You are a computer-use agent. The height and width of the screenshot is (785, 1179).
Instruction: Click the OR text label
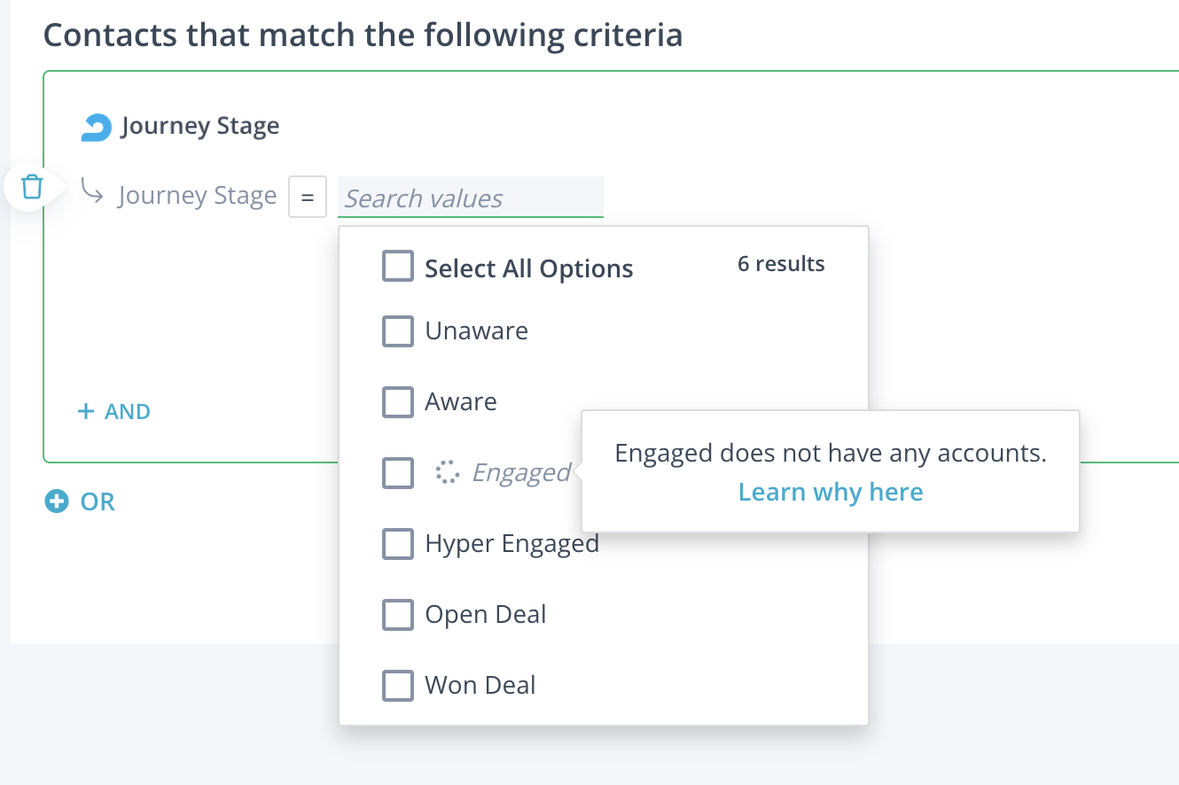tap(98, 501)
